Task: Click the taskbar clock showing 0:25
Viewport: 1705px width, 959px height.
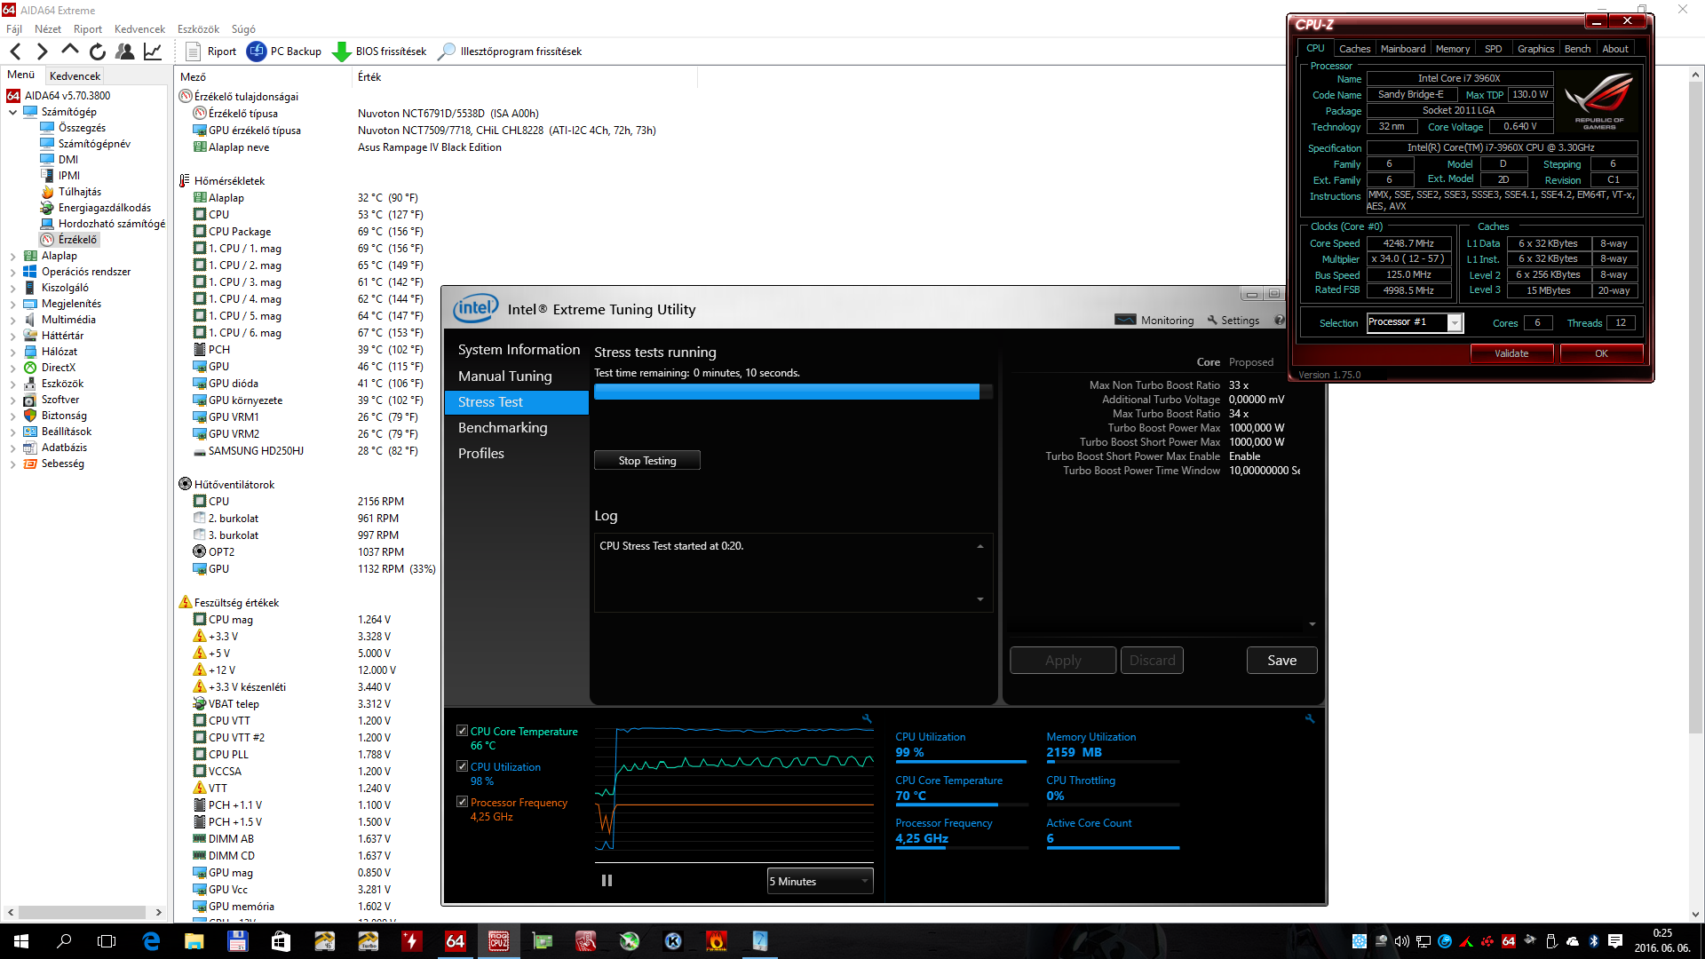Action: (x=1662, y=933)
